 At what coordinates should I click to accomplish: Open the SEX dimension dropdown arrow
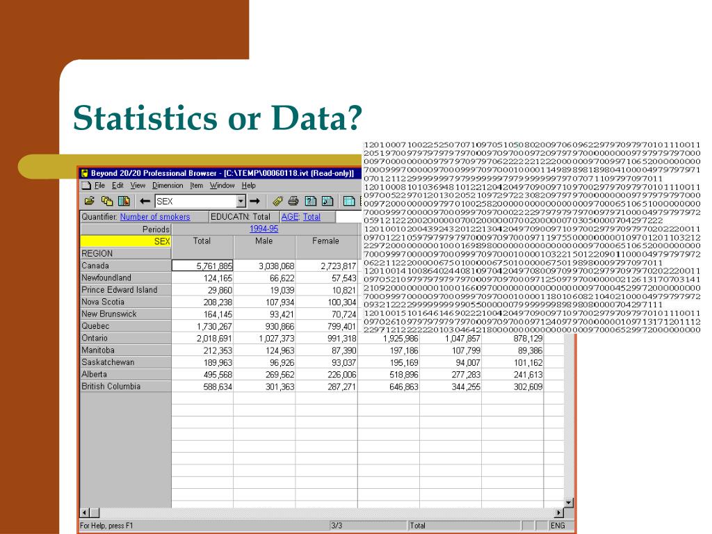pyautogui.click(x=241, y=201)
